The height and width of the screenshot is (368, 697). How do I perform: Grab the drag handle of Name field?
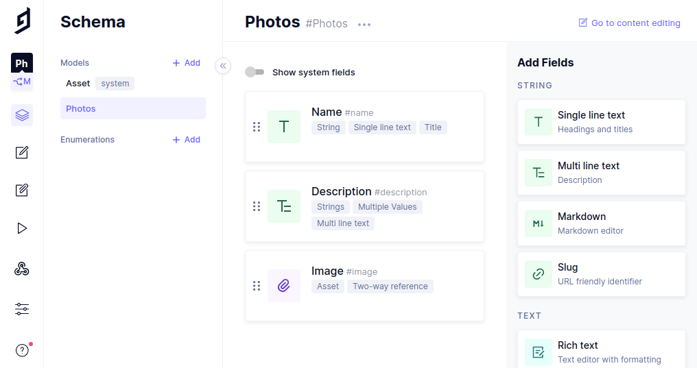click(257, 127)
